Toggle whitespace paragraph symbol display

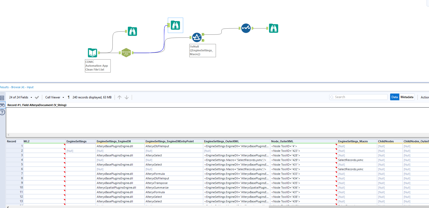click(69, 97)
